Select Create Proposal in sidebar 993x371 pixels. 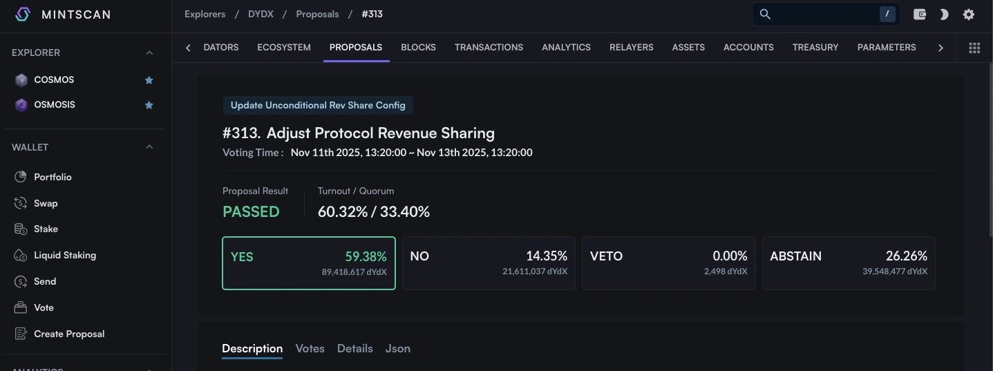click(68, 334)
